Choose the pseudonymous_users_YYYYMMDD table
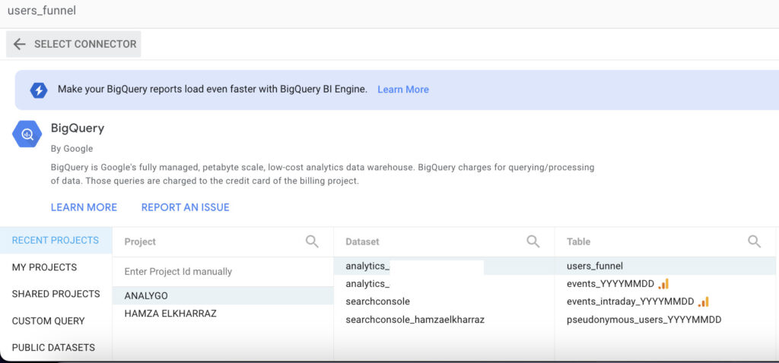The height and width of the screenshot is (363, 779). click(x=644, y=320)
